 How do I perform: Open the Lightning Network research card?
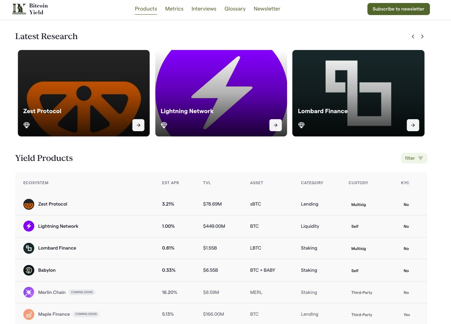[x=221, y=93]
